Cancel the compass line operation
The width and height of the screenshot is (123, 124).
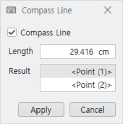[93, 109]
